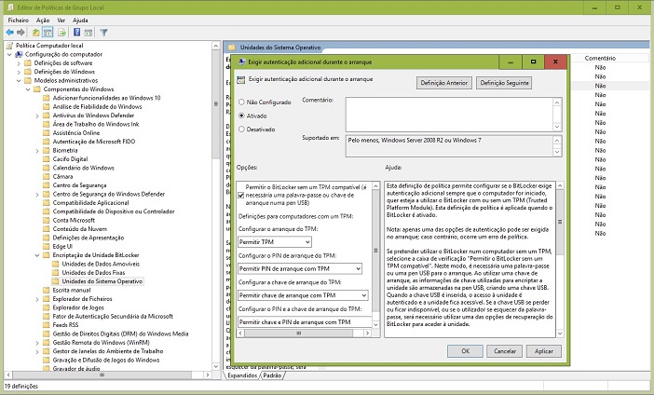Viewport: 654px width, 395px height.
Task: Expand the Definições do Windows node
Action: pos(19,72)
